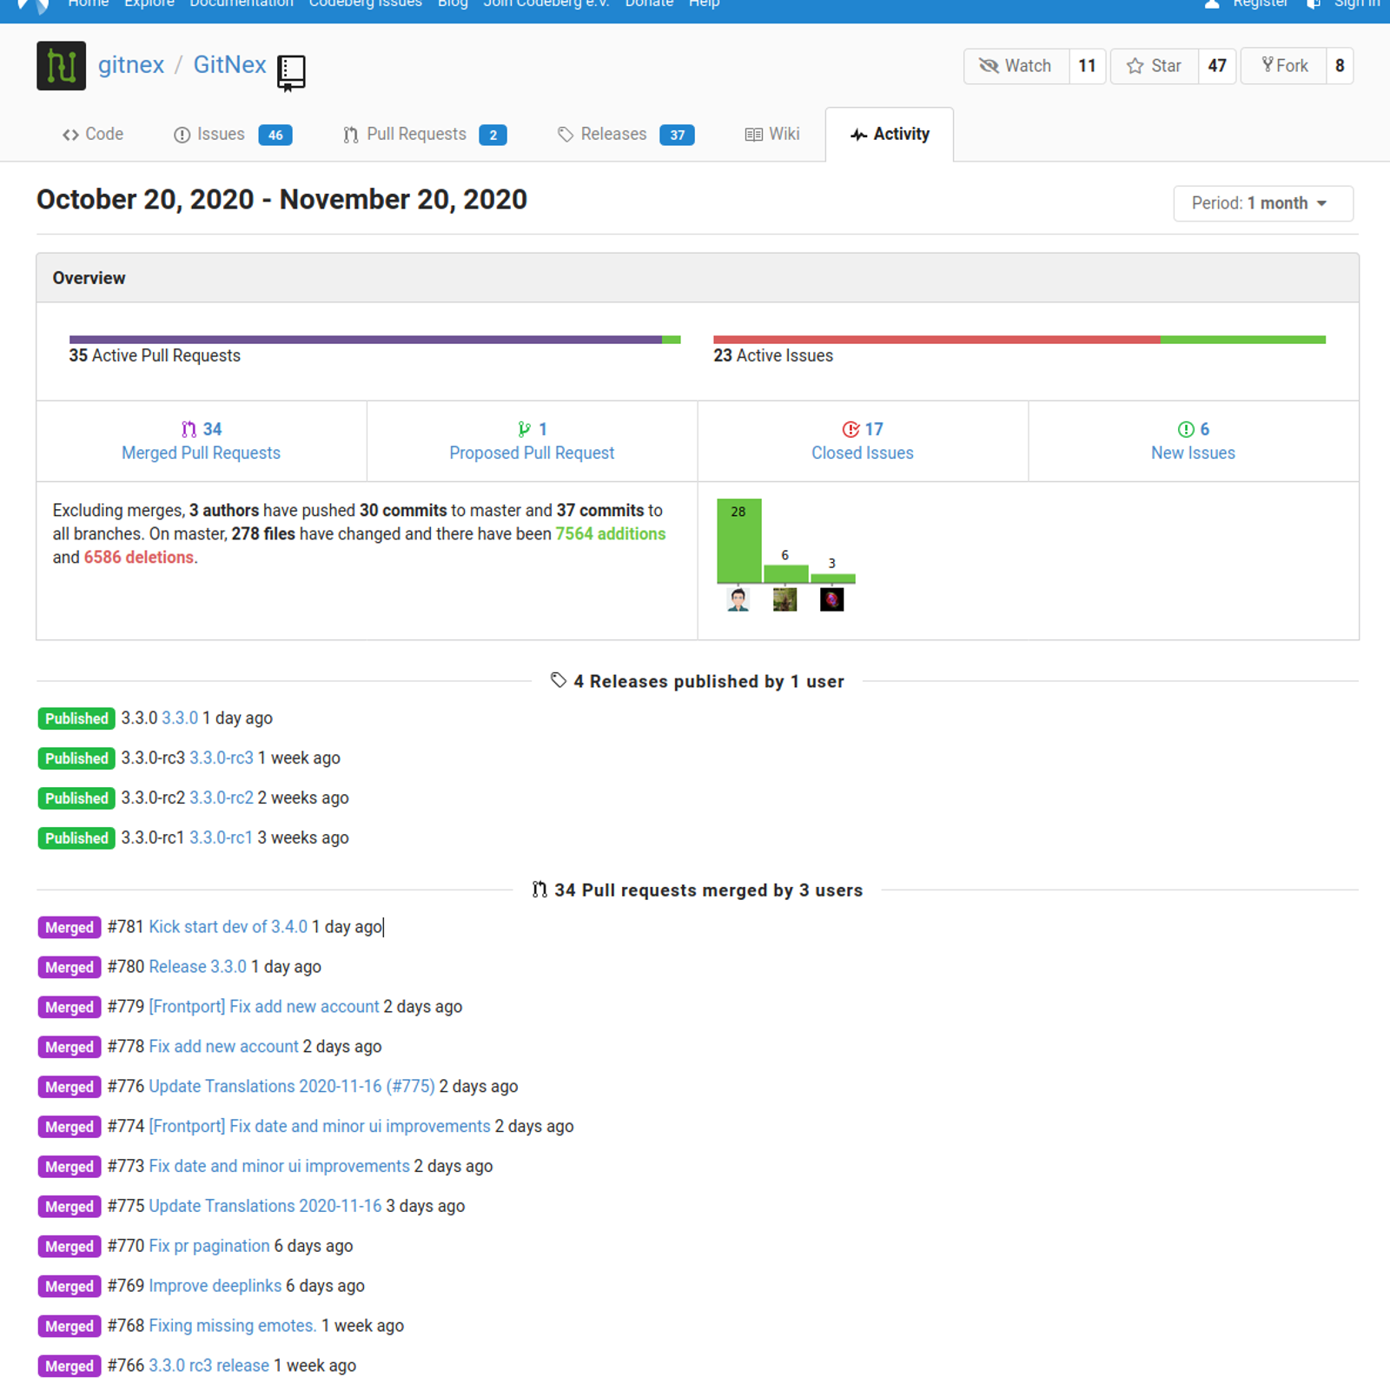The width and height of the screenshot is (1390, 1390).
Task: Click the repository book icon beside GitNex
Action: pos(291,72)
